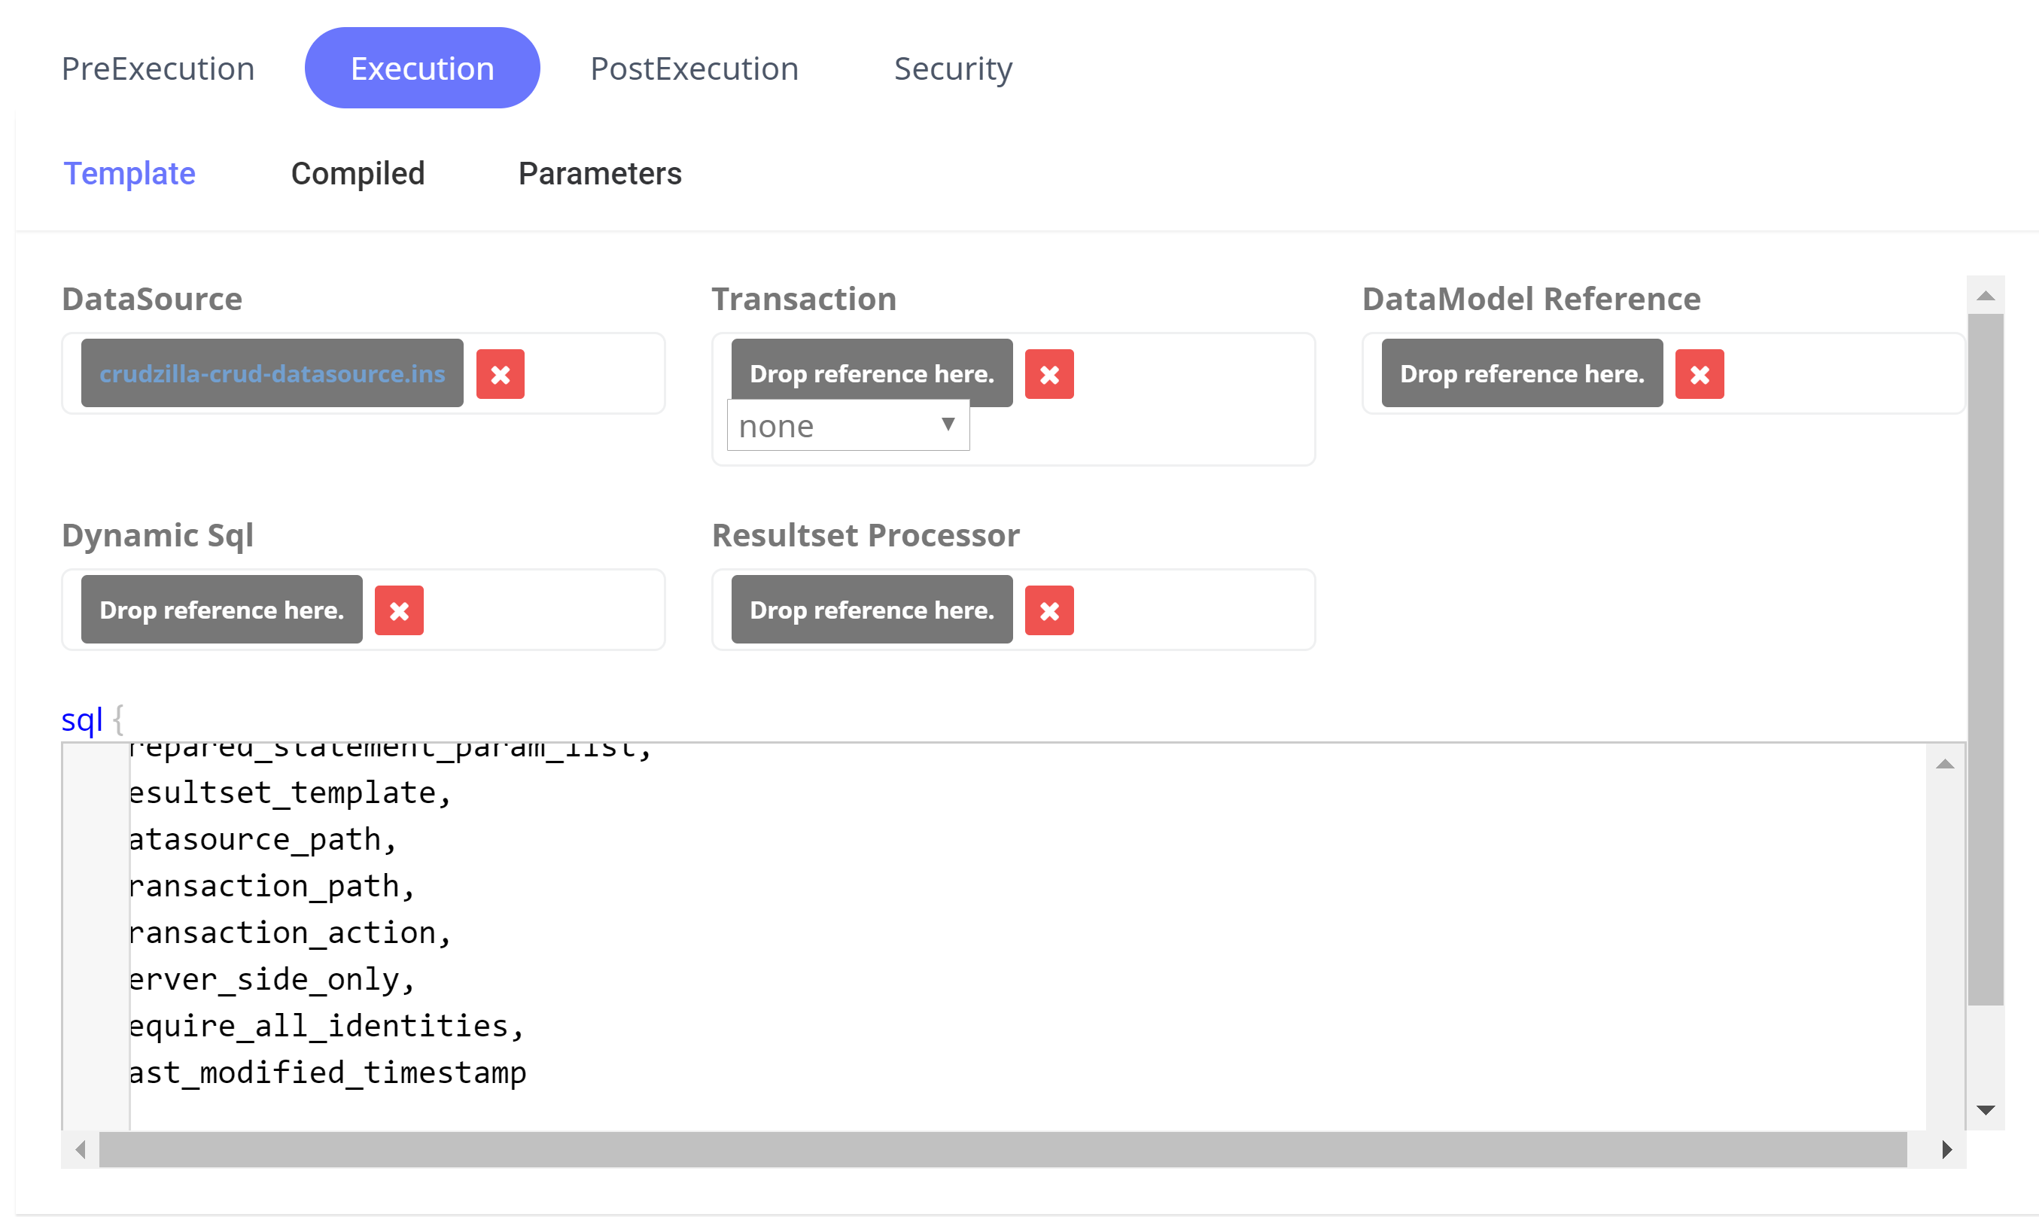Click the 'esultset_template,' line in editor
2039x1217 pixels.
291,793
